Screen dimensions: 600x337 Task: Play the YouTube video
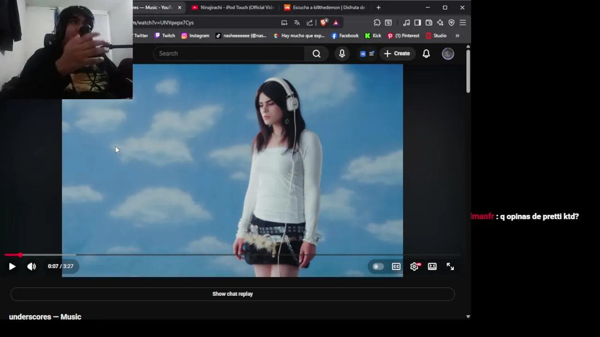point(12,266)
